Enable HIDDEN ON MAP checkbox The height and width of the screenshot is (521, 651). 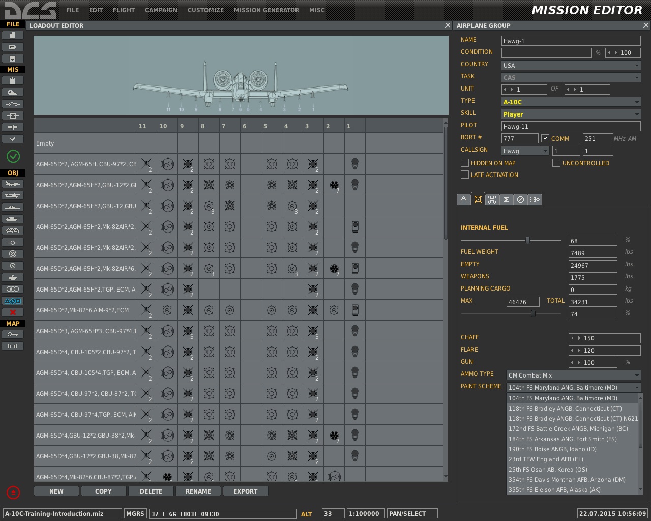click(x=464, y=163)
